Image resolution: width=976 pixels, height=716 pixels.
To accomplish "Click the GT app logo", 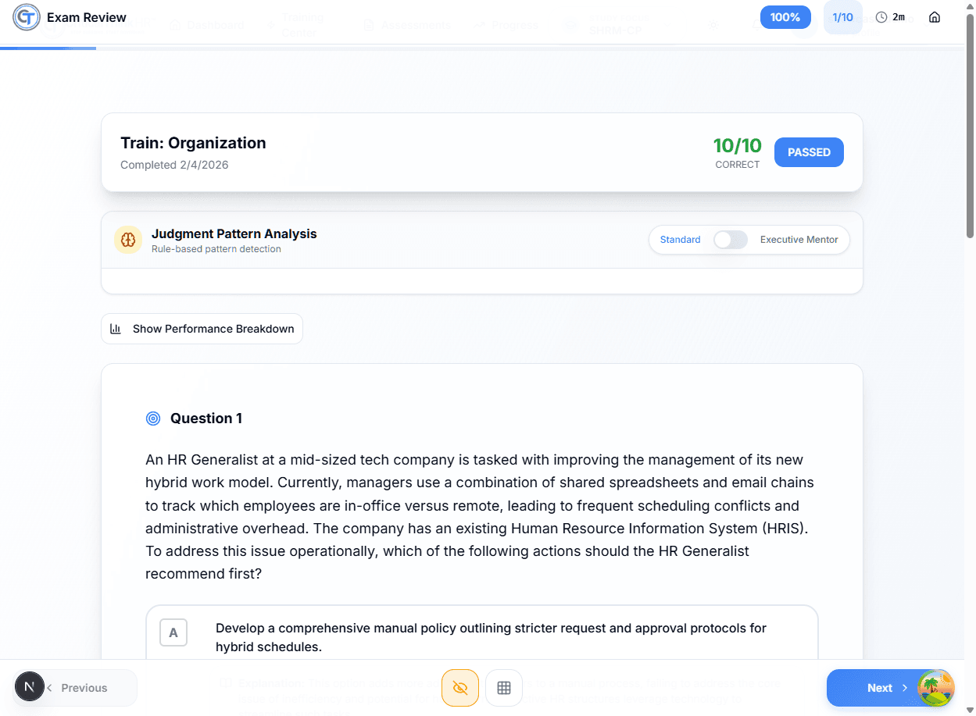I will pos(27,17).
